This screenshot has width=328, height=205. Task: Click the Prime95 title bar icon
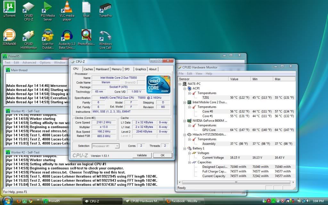tap(5, 56)
